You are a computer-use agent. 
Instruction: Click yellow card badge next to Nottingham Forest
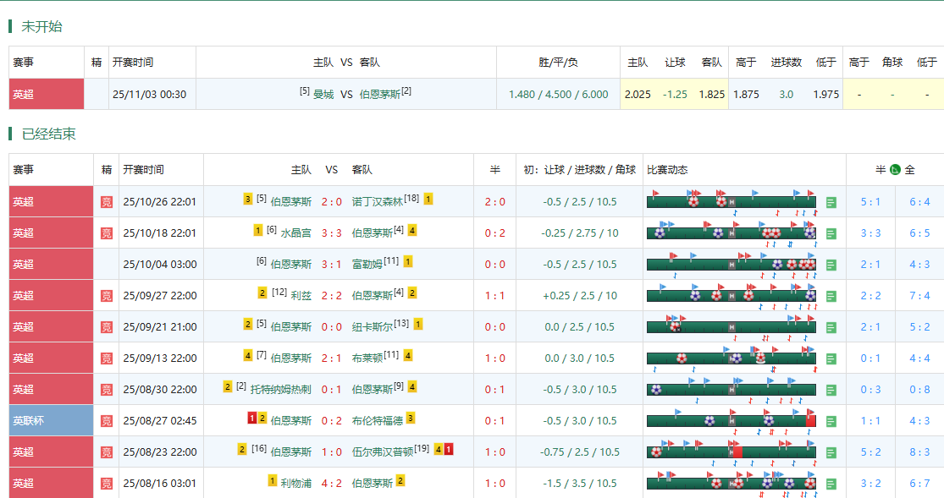coord(428,200)
